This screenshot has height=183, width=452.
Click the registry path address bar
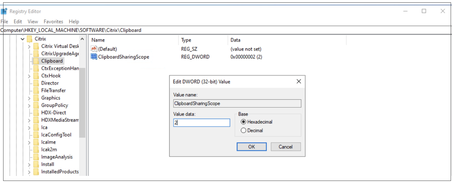(x=226, y=30)
